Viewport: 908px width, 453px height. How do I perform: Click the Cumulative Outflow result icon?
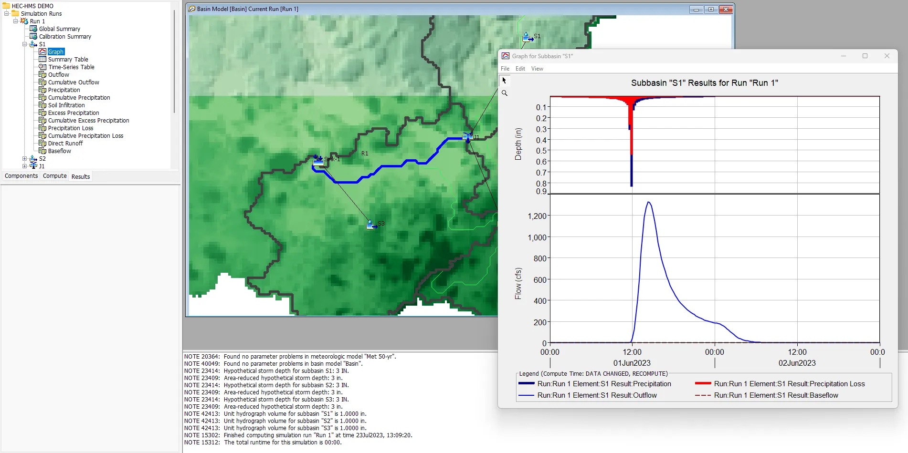(x=42, y=82)
